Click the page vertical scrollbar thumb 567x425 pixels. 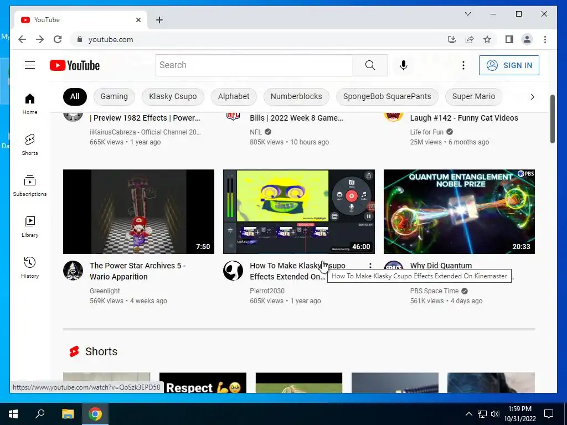[552, 120]
